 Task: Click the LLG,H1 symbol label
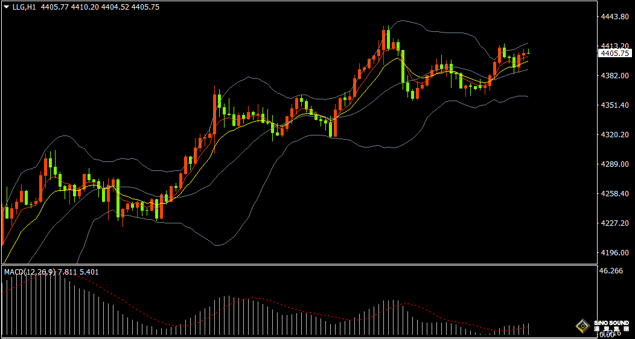[x=24, y=7]
